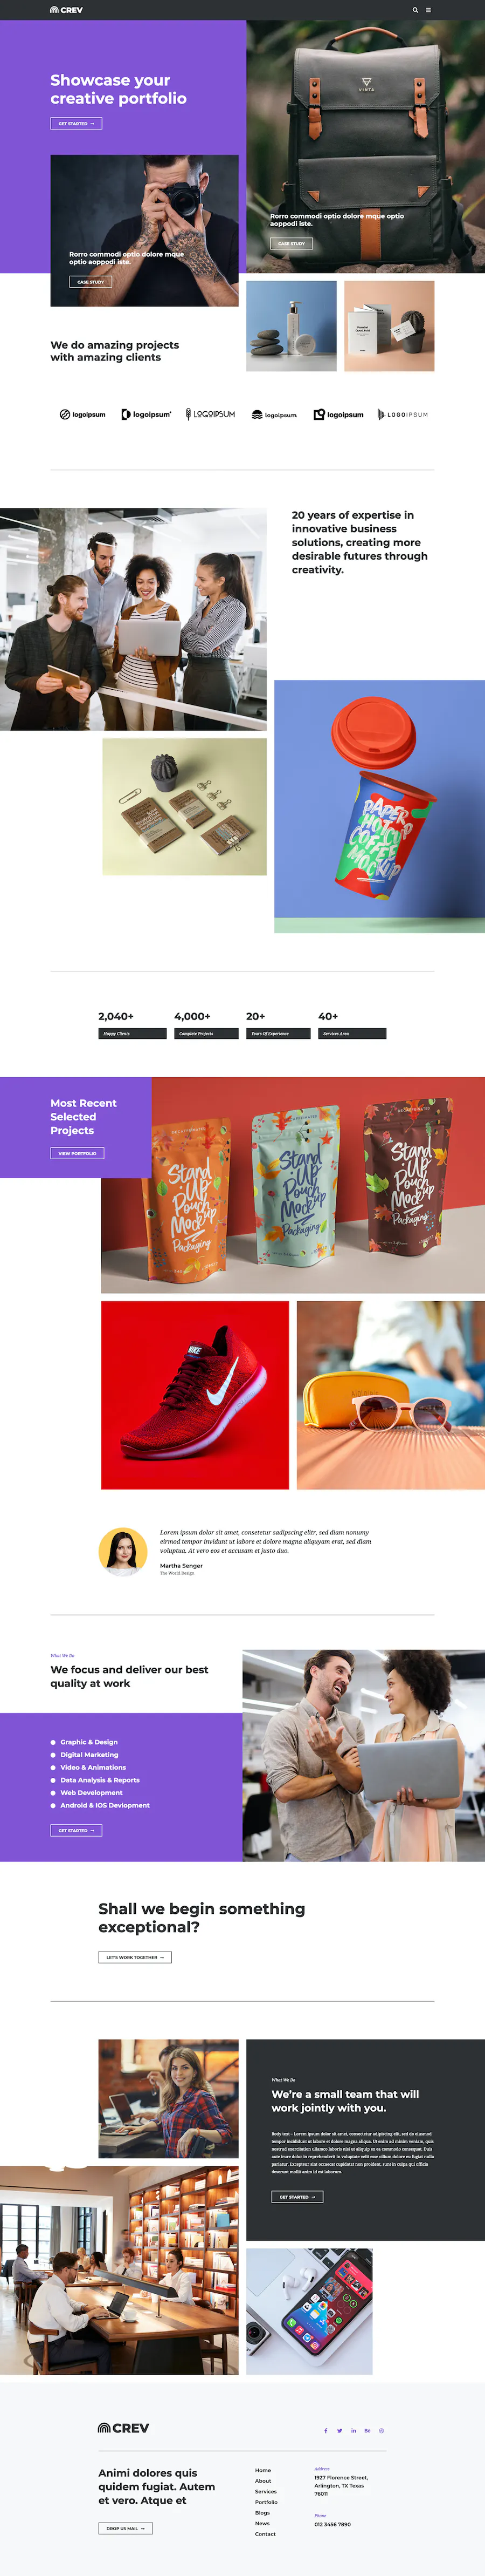Viewport: 485px width, 2576px height.
Task: Open the search icon in header
Action: tap(415, 10)
